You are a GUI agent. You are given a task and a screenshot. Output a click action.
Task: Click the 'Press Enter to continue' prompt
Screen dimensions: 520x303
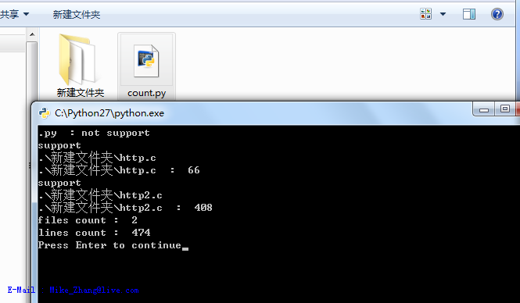(109, 245)
